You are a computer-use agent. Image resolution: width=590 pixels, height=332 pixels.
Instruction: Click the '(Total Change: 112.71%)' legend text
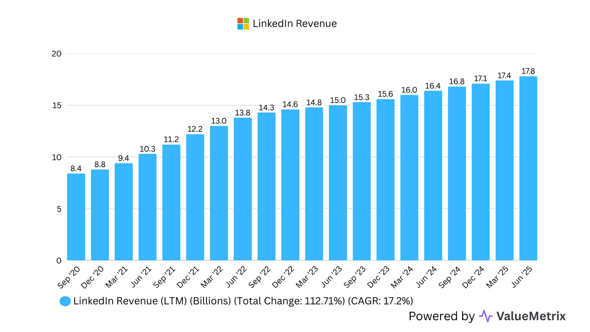coord(289,302)
